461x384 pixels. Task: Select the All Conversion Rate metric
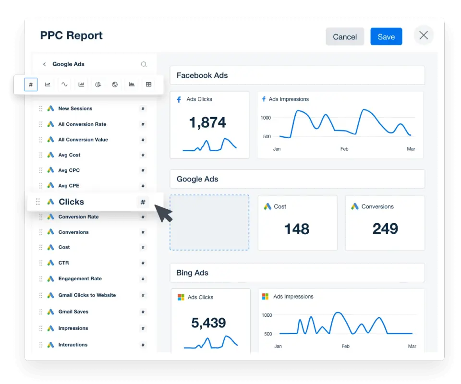(82, 124)
